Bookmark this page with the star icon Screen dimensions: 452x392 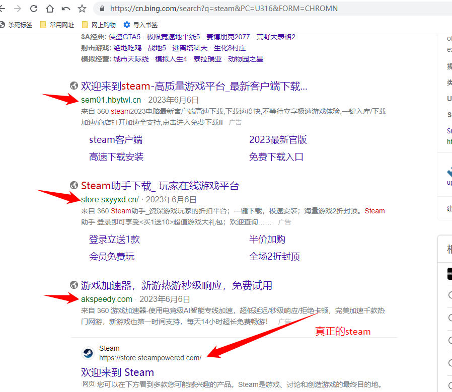(x=82, y=9)
